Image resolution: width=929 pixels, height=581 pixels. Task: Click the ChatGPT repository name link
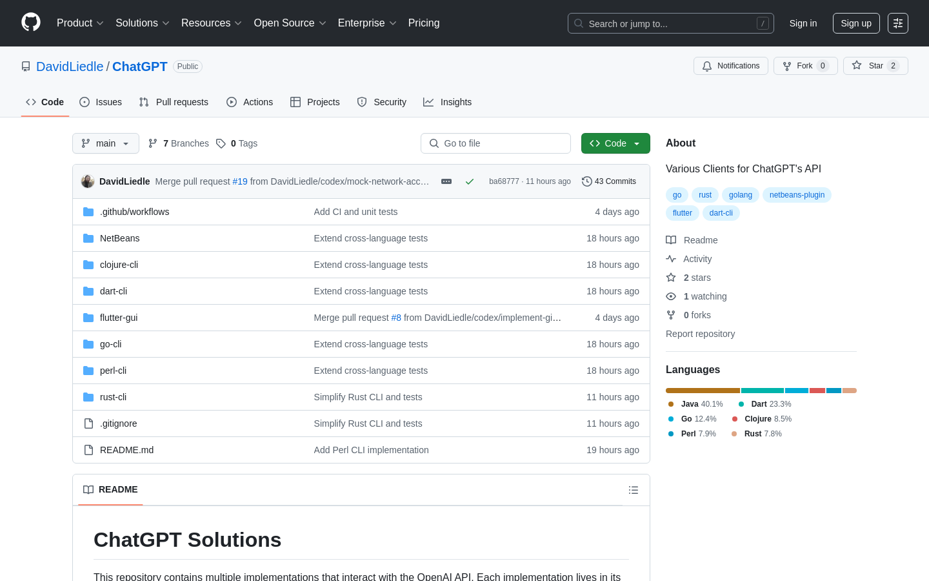pyautogui.click(x=140, y=66)
